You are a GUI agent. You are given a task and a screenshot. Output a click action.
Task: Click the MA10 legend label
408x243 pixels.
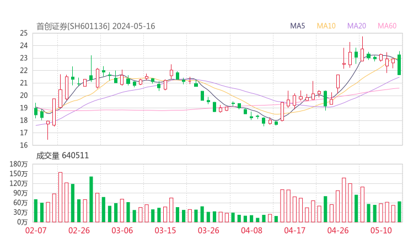[x=326, y=26]
